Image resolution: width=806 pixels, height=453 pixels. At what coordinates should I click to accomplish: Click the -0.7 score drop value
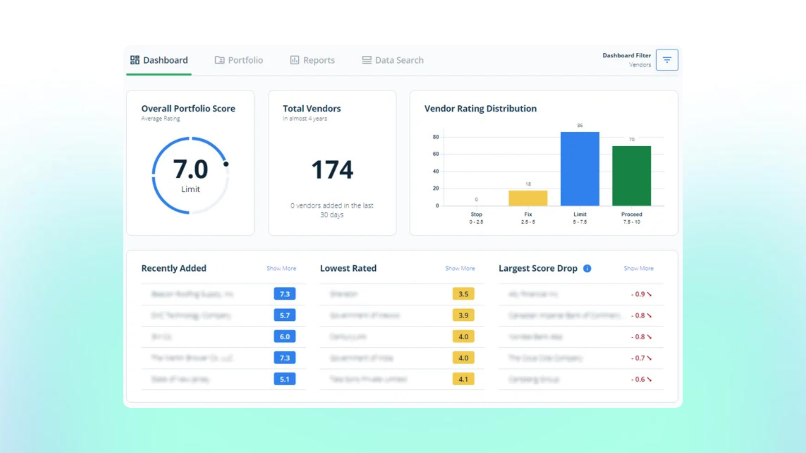pyautogui.click(x=638, y=358)
